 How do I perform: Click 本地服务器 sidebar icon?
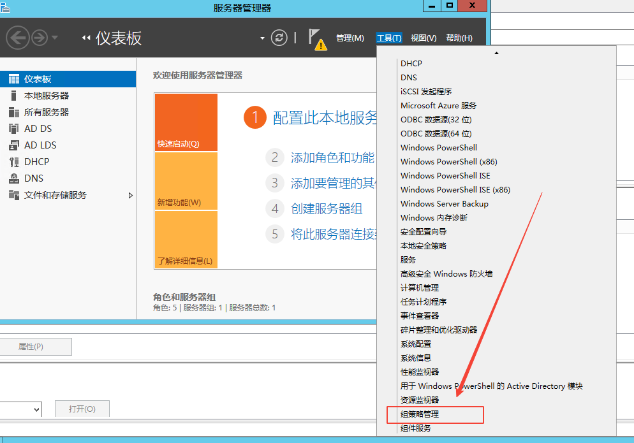[x=14, y=96]
